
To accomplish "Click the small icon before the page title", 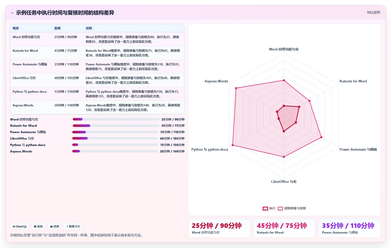I will tap(12, 13).
